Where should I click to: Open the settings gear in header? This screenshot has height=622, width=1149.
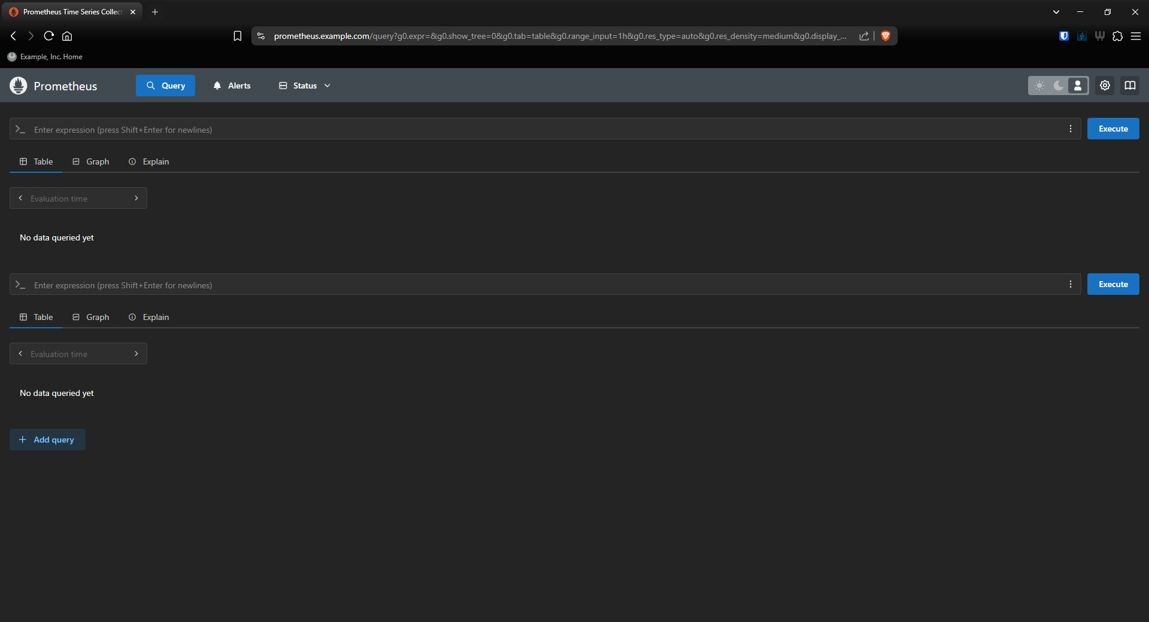1105,86
